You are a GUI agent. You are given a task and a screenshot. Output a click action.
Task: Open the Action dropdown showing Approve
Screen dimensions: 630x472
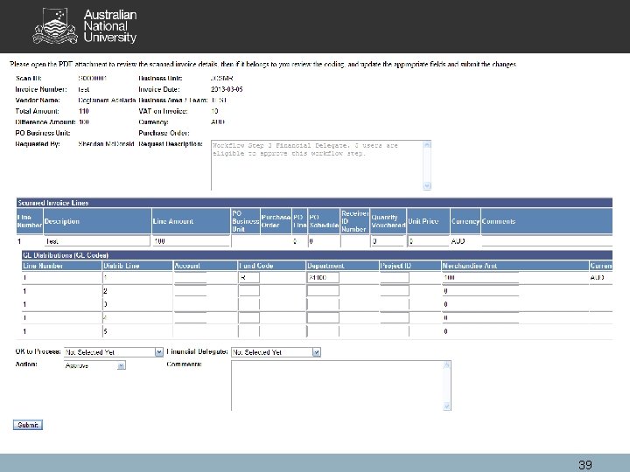click(94, 365)
